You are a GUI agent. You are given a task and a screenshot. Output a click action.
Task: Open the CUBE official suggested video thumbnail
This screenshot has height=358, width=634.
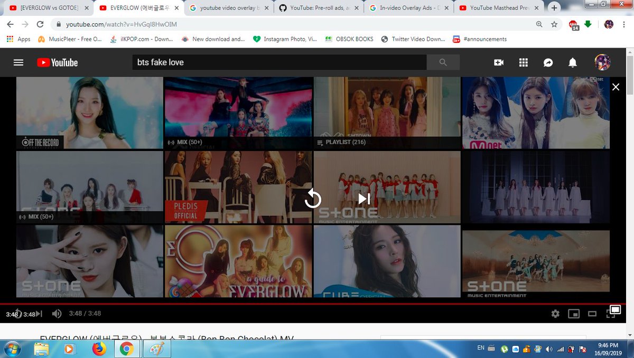[x=387, y=261]
